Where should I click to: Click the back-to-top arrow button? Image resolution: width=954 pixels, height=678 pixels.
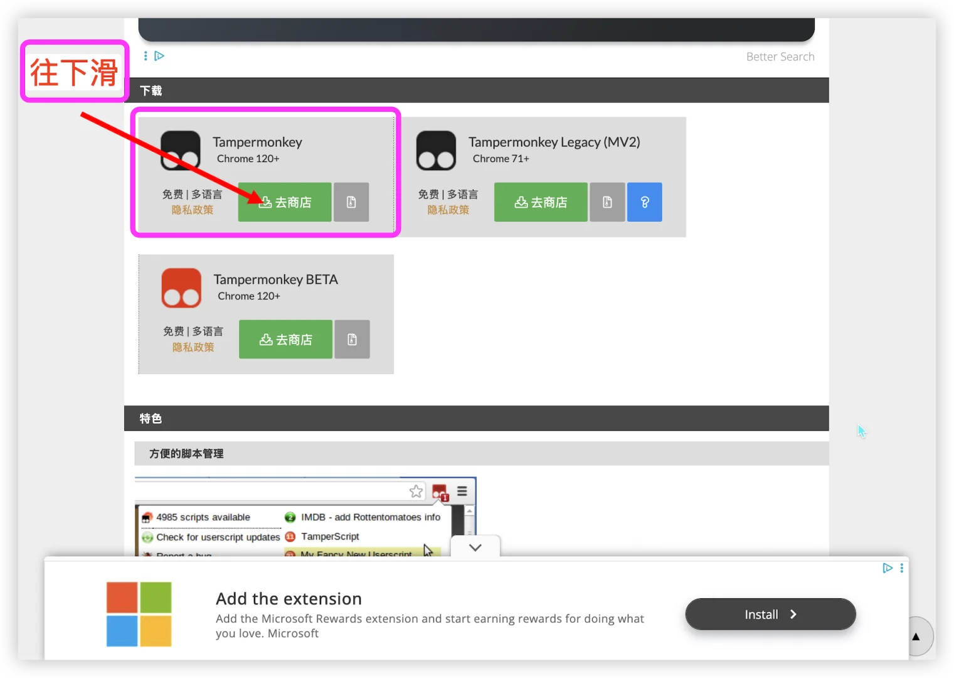click(x=916, y=637)
